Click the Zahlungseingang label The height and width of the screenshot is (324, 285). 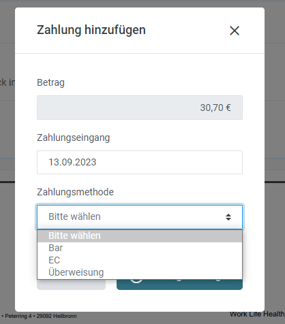click(74, 137)
